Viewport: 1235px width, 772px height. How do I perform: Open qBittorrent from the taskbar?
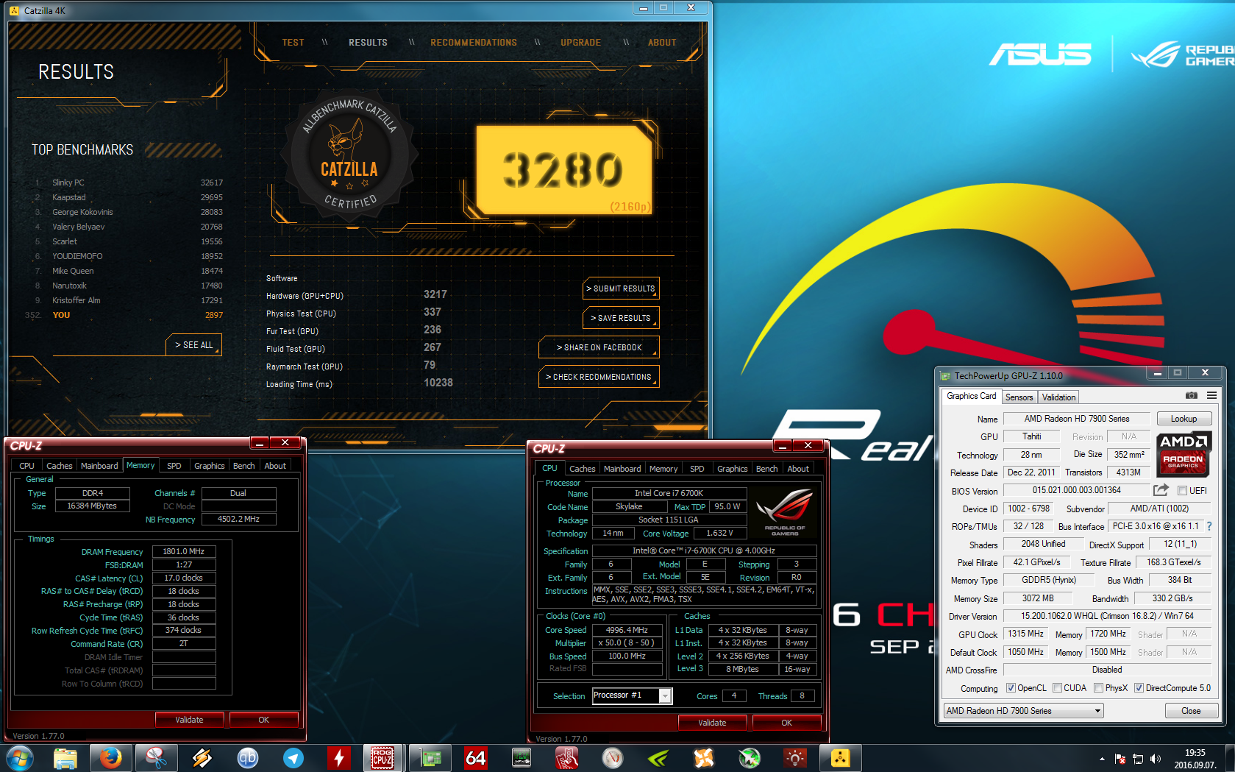click(248, 758)
